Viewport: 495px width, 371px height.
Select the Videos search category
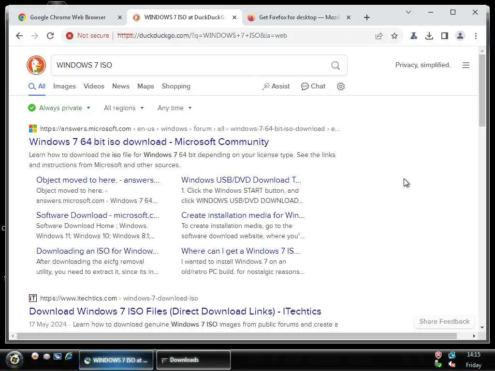(94, 86)
